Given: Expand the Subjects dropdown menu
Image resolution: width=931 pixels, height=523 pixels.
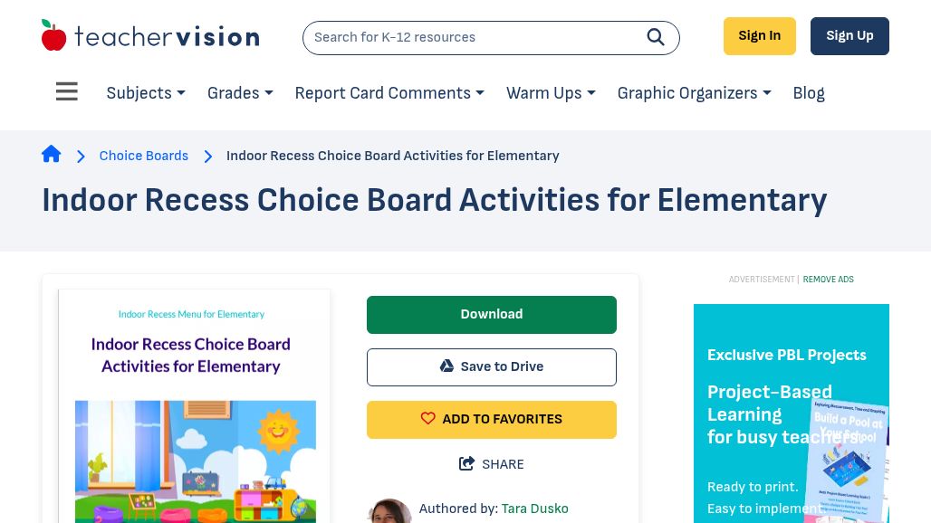Looking at the screenshot, I should tap(146, 93).
